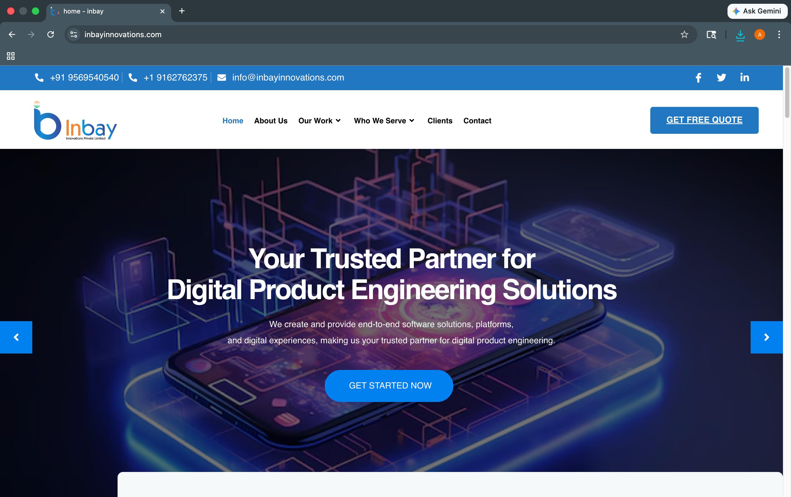Viewport: 791px width, 497px height.
Task: Go to previous hero slide arrow
Action: point(16,337)
